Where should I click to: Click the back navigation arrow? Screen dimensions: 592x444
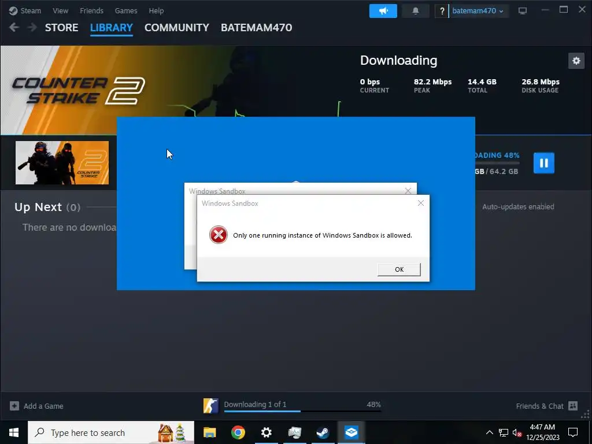tap(14, 27)
